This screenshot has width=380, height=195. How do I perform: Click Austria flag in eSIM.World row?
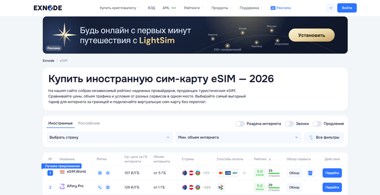click(x=191, y=173)
